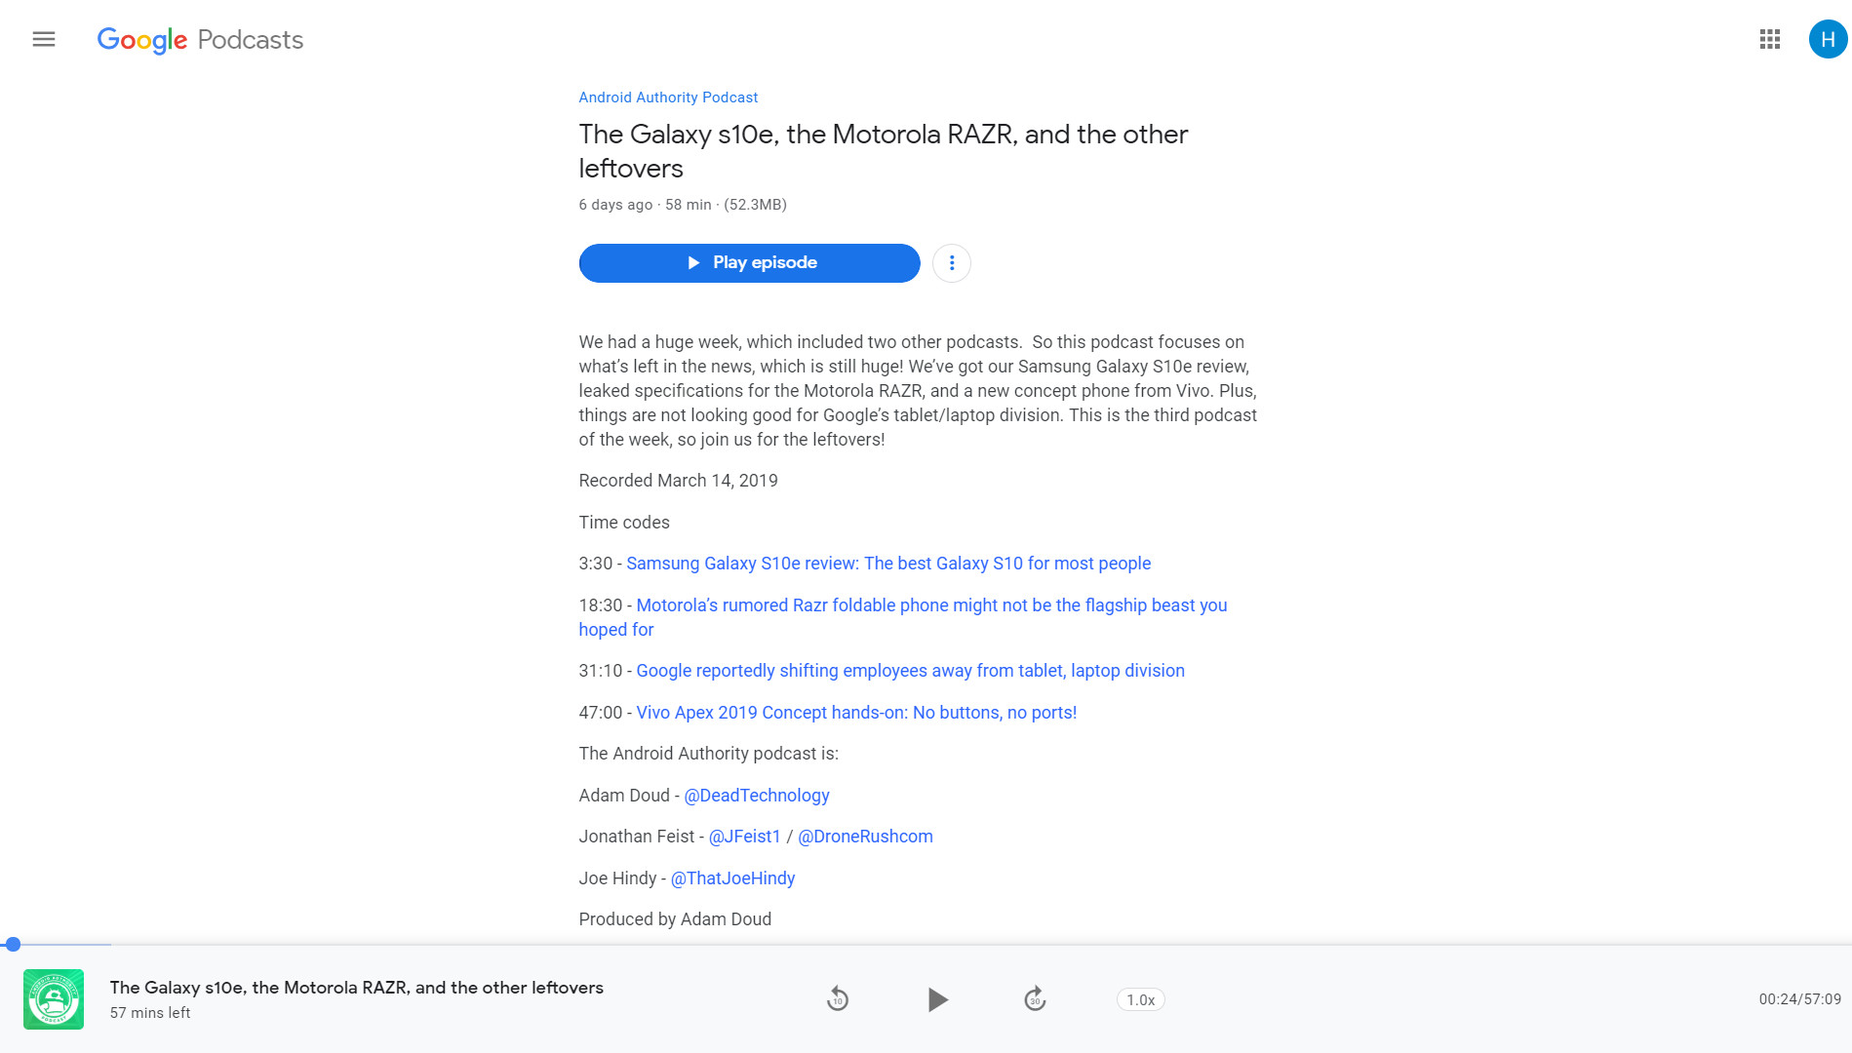The image size is (1852, 1053).
Task: Open episode more options menu
Action: tap(952, 263)
